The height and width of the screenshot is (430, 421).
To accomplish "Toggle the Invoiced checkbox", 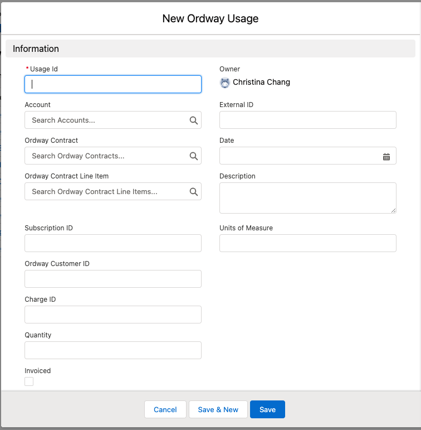I will [29, 381].
